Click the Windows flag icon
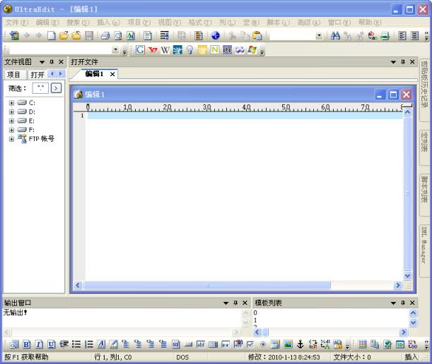432x364 pixels. pyautogui.click(x=252, y=50)
